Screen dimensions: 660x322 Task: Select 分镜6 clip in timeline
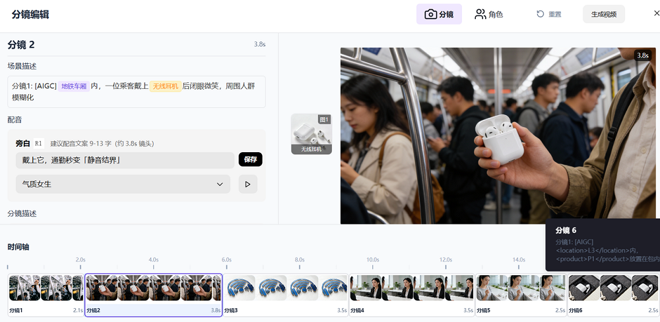click(613, 294)
